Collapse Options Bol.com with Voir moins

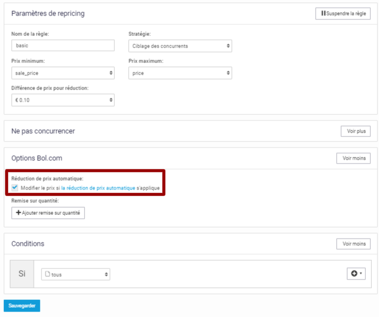[x=354, y=158]
